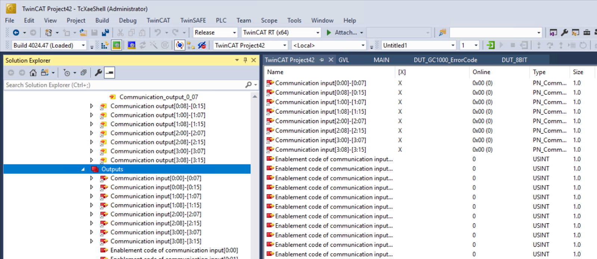Screen dimensions: 597x259
Task: Click the green PLC Login icon
Action: click(491, 45)
